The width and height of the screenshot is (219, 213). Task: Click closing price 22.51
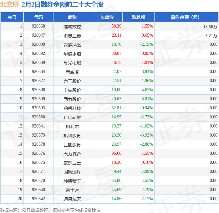[x=116, y=81]
